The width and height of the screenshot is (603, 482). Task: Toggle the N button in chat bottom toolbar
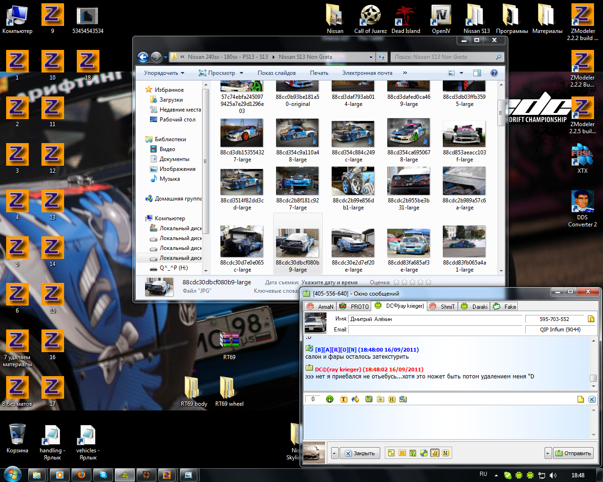[445, 453]
